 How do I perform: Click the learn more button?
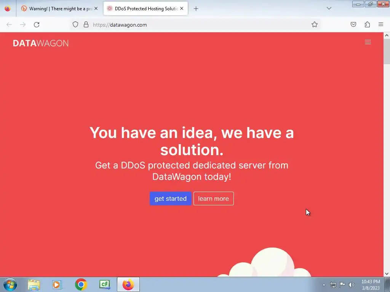[x=213, y=198]
